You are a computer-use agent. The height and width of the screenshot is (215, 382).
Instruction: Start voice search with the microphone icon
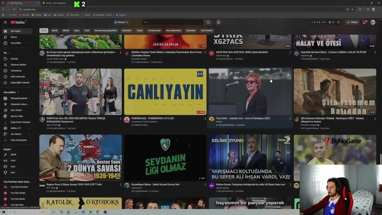218,22
